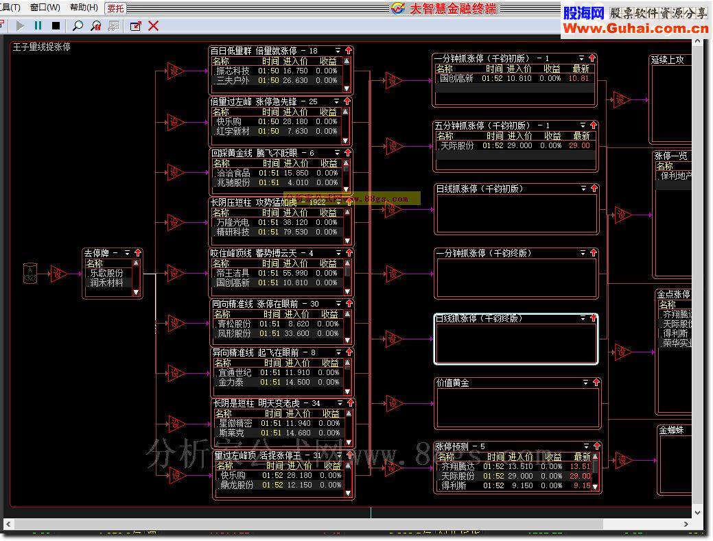Click the 设 triangle feeding 回踩黄金线 panel

tap(175, 173)
